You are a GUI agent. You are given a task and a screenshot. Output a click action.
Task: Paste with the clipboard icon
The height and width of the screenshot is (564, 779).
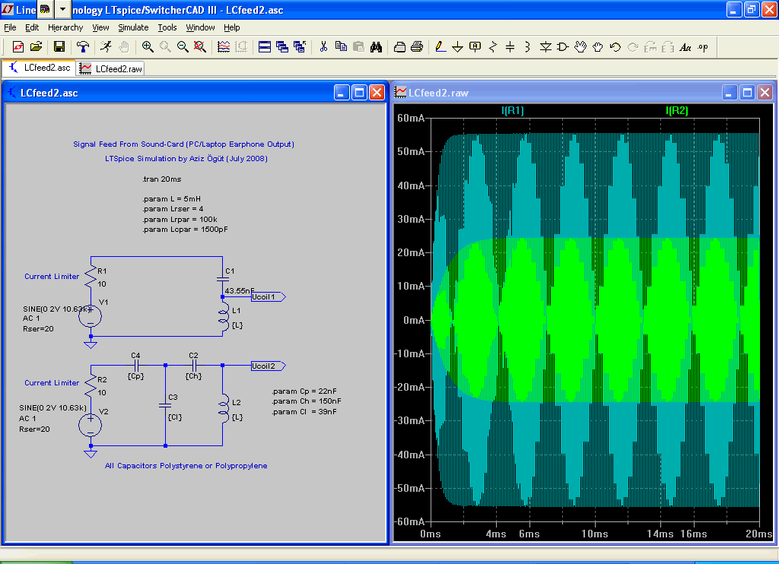point(358,47)
